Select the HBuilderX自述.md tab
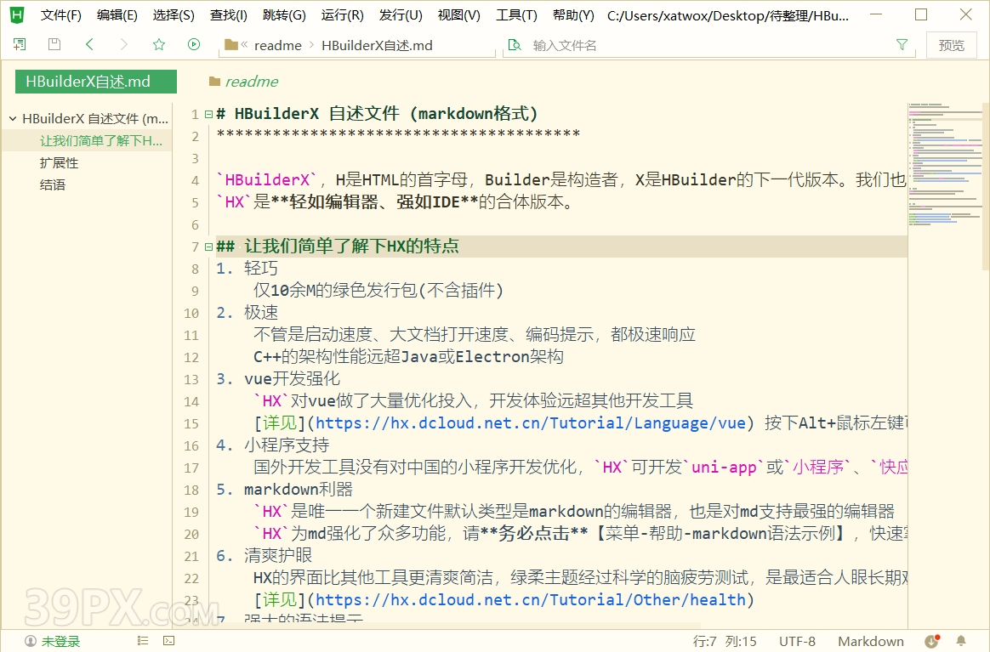 [x=96, y=82]
